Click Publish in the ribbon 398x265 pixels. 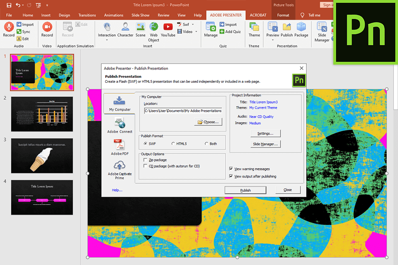[286, 30]
